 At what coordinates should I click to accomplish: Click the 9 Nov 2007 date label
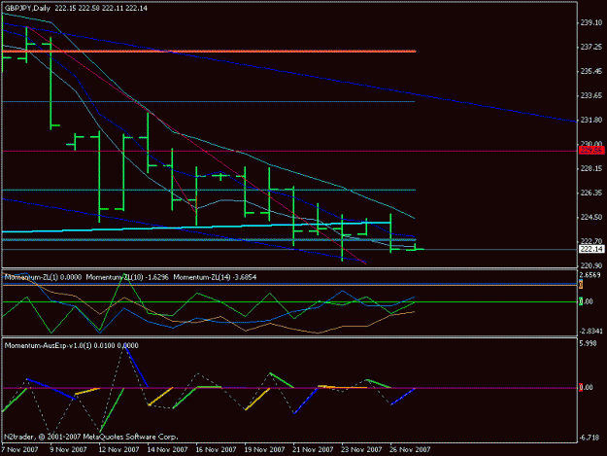coord(69,449)
